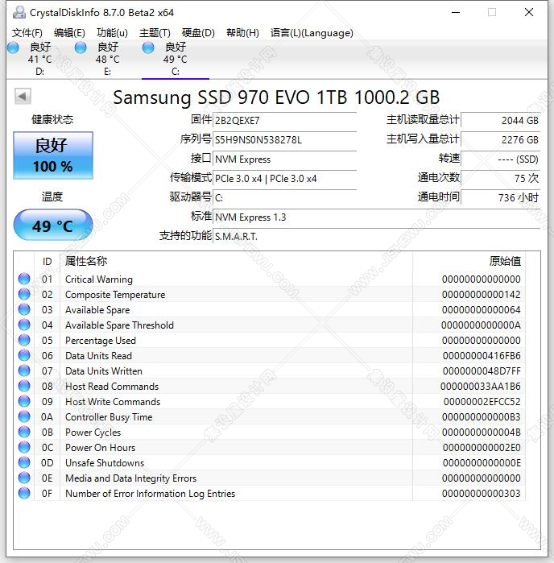Screen dimensions: 554x563
Task: Click the supported features field S.M.A.R.T.
Action: tap(376, 237)
